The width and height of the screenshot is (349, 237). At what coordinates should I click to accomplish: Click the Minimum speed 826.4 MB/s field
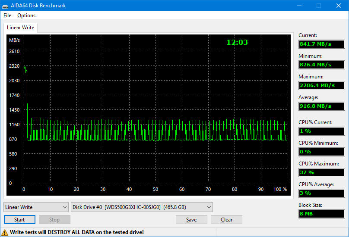click(x=322, y=65)
